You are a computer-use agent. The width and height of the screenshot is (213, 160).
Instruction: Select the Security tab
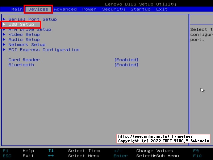tap(113, 9)
